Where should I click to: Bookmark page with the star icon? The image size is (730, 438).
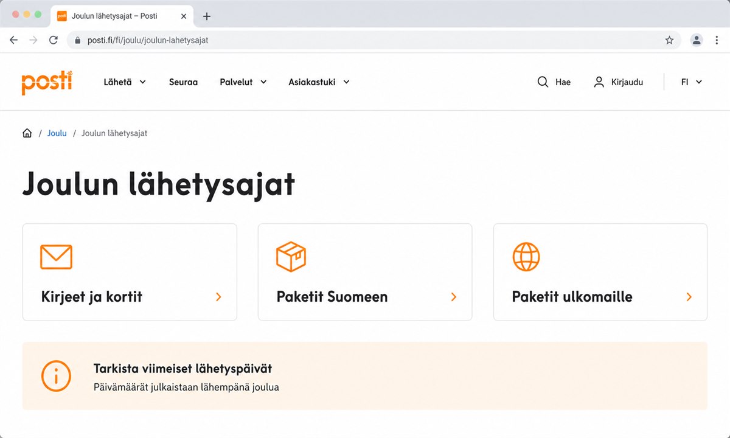(x=669, y=40)
